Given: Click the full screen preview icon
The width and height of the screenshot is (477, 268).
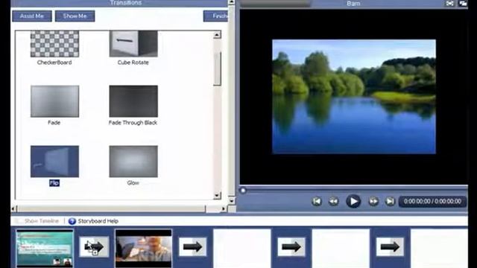Looking at the screenshot, I should pyautogui.click(x=450, y=3).
